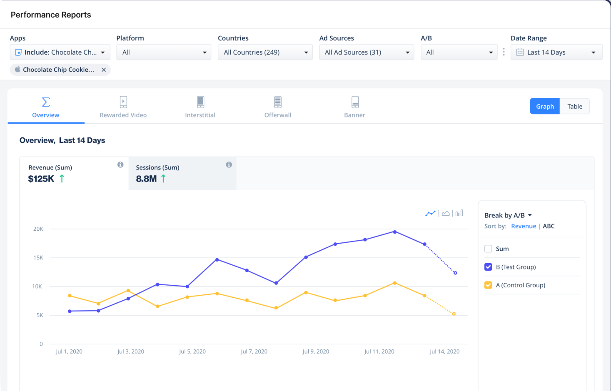Open the Platform dropdown
This screenshot has width=611, height=391.
pos(164,52)
